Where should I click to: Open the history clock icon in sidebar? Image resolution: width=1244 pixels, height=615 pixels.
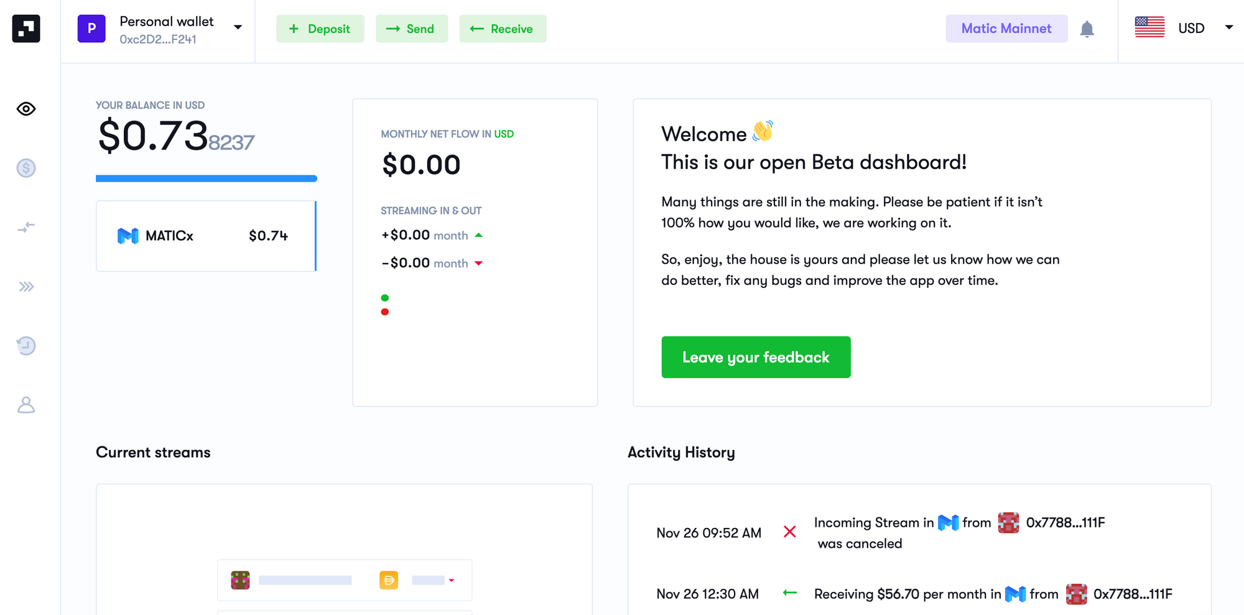tap(26, 346)
